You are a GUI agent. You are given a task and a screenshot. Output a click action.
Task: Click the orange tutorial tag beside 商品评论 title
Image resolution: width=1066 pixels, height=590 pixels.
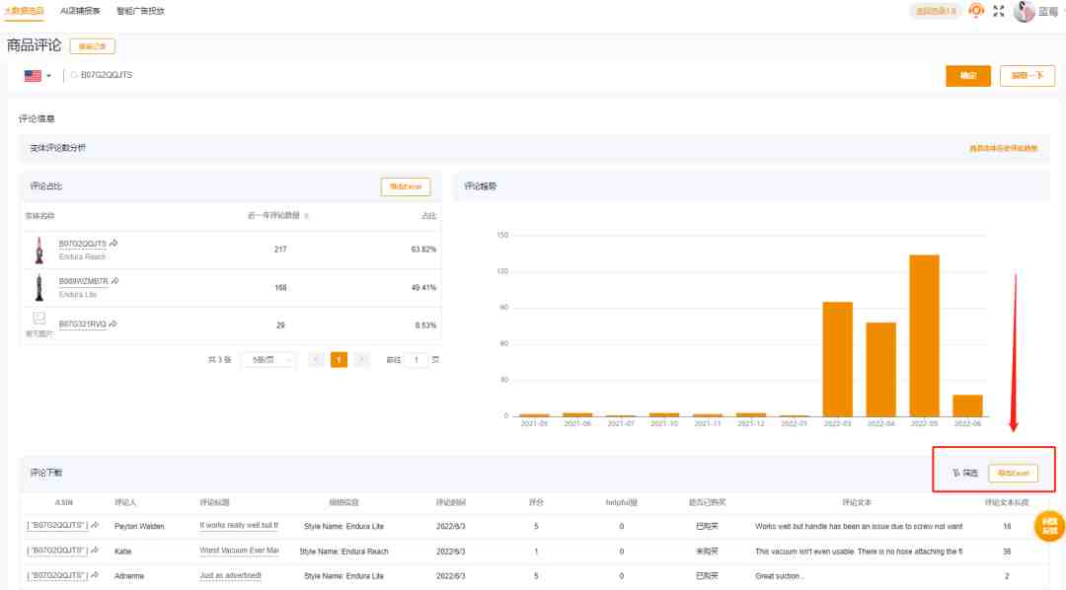tap(93, 46)
